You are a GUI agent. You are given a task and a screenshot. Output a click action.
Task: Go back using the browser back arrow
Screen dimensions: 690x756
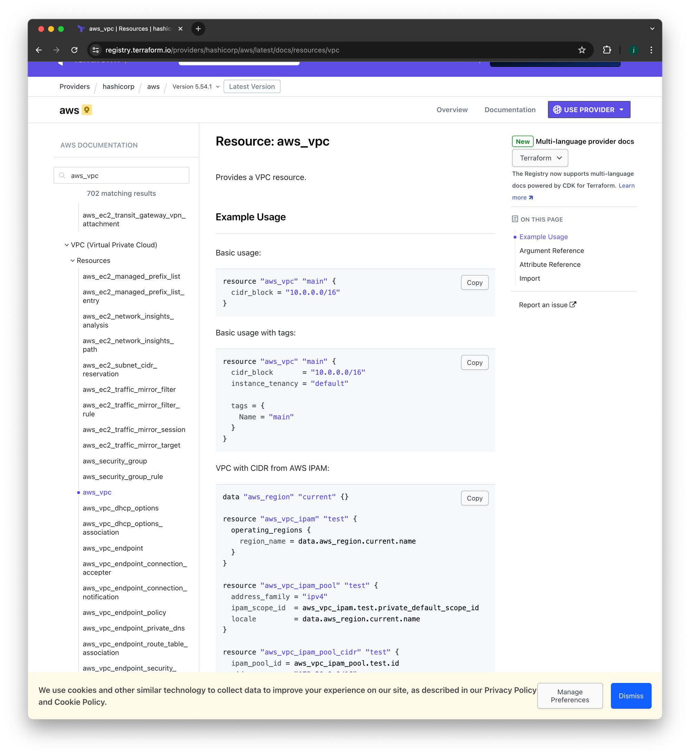(x=39, y=50)
